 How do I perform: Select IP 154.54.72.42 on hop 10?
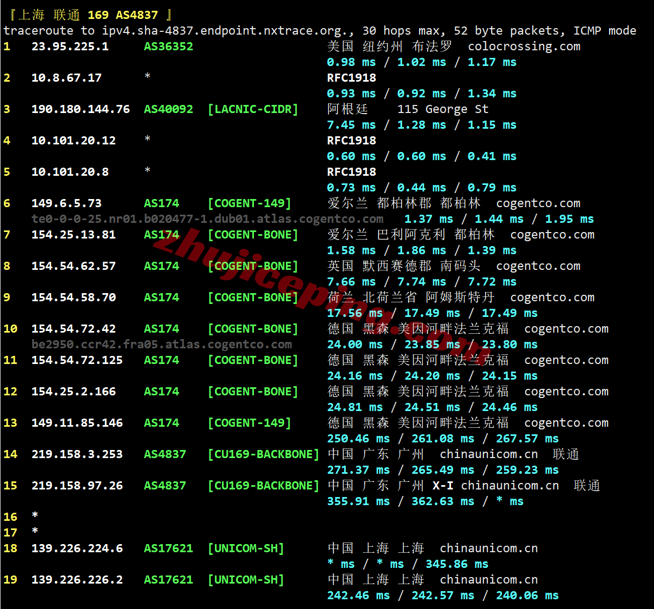pyautogui.click(x=74, y=329)
